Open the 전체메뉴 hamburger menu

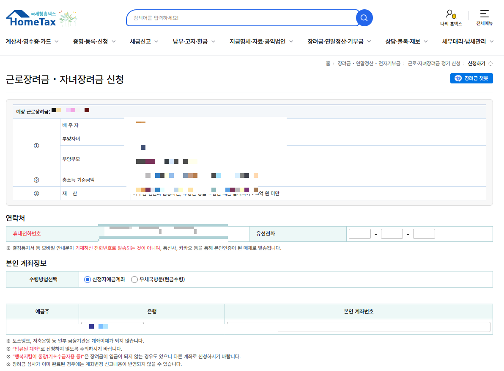click(x=485, y=18)
